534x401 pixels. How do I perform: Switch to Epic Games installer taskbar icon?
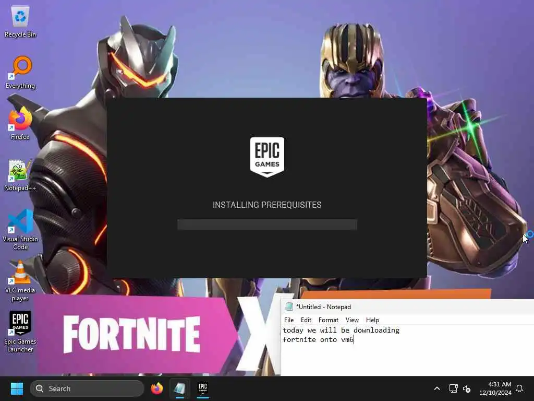click(203, 388)
